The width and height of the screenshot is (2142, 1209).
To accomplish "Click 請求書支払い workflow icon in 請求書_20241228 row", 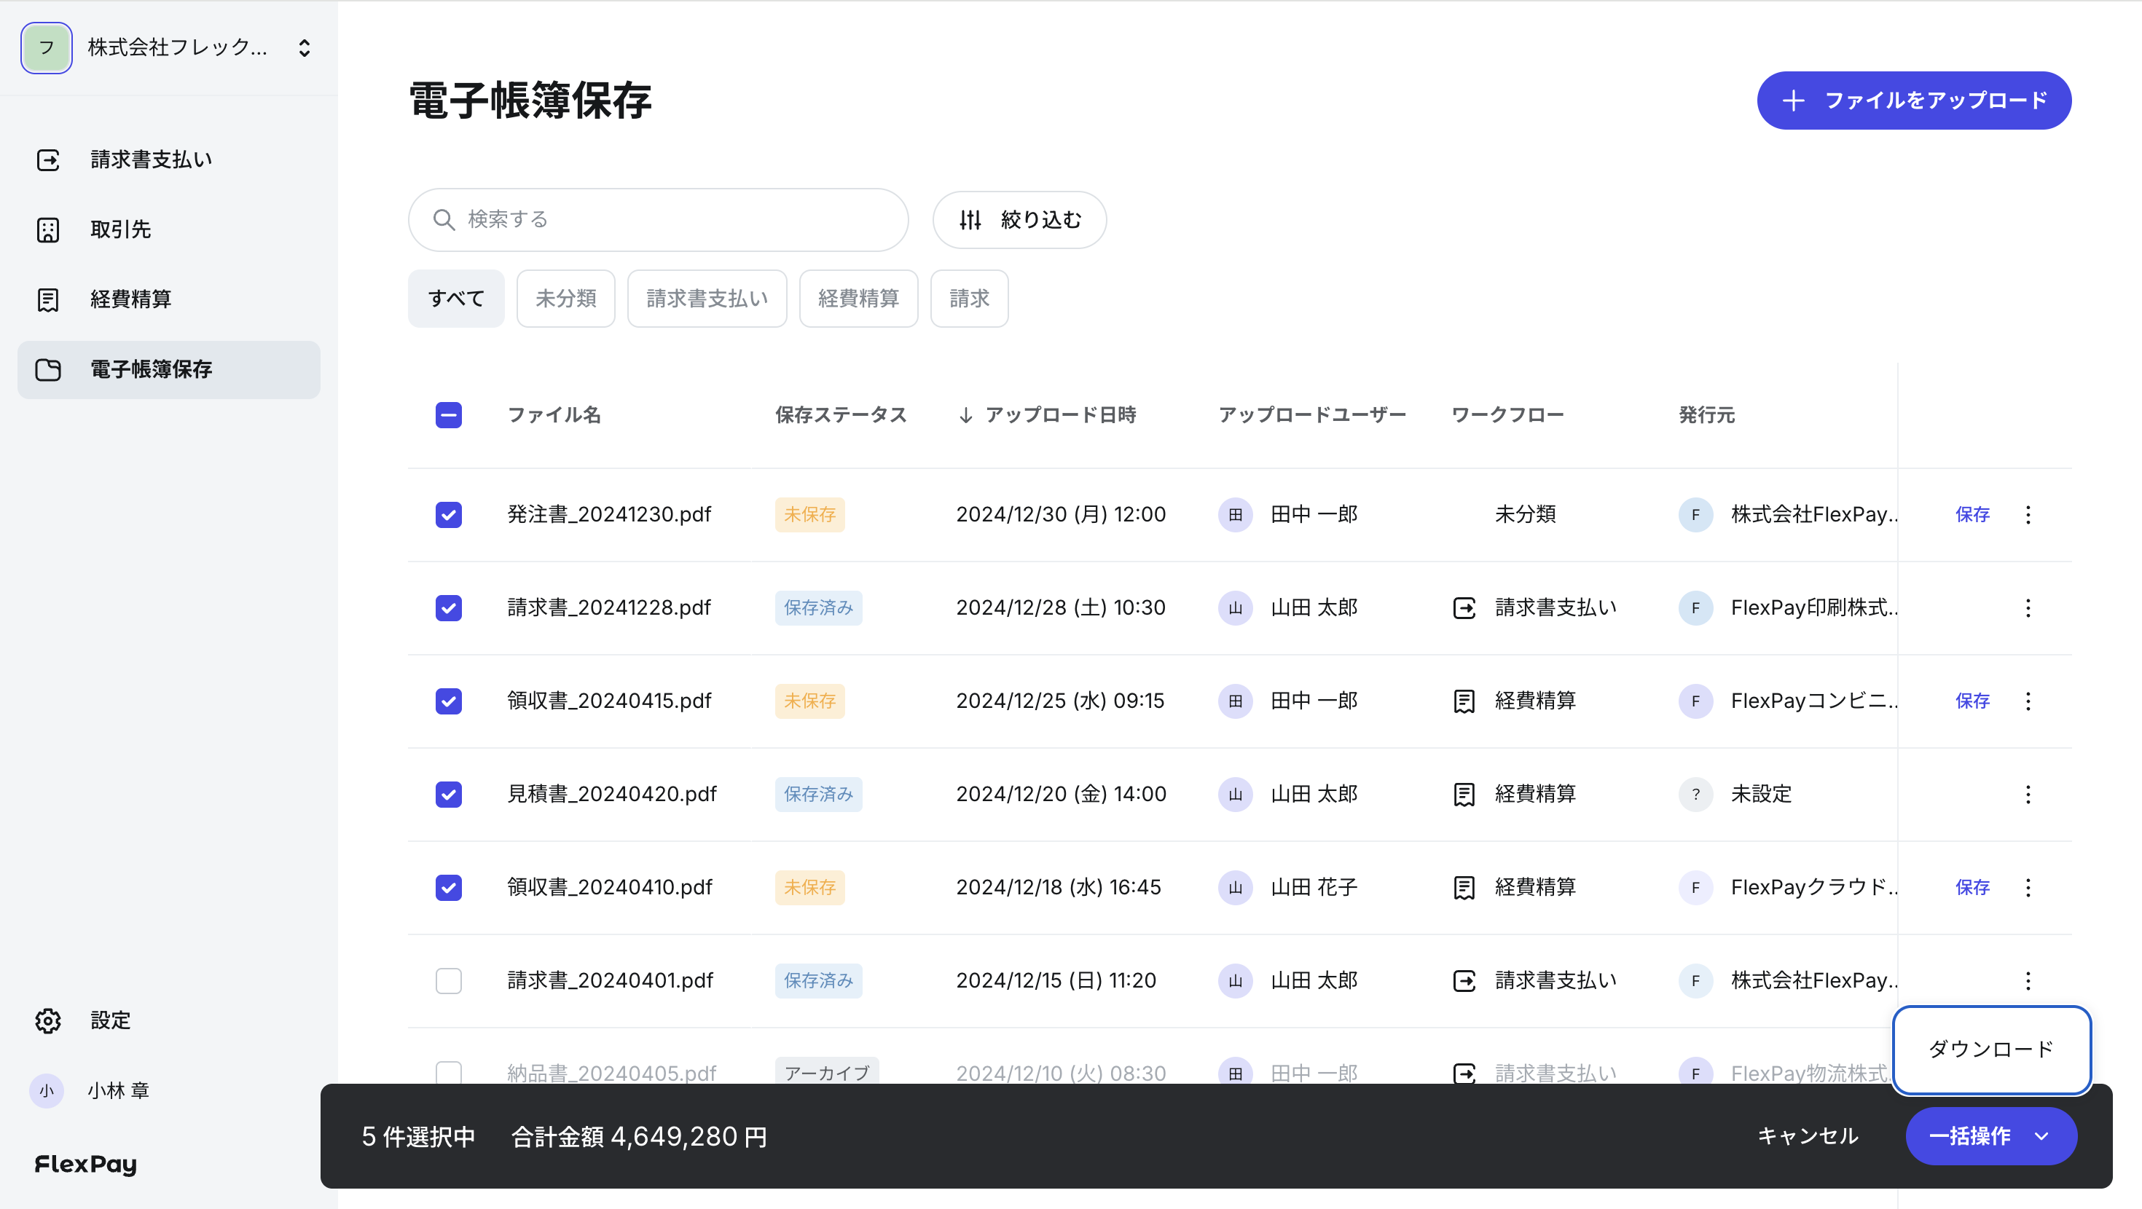I will pyautogui.click(x=1464, y=608).
